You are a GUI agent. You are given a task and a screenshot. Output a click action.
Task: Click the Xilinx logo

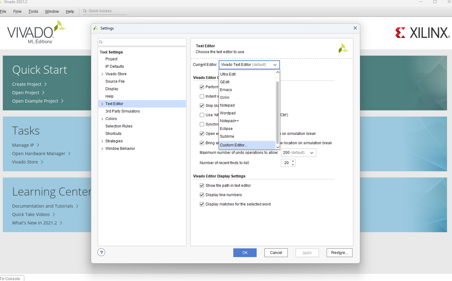[422, 33]
